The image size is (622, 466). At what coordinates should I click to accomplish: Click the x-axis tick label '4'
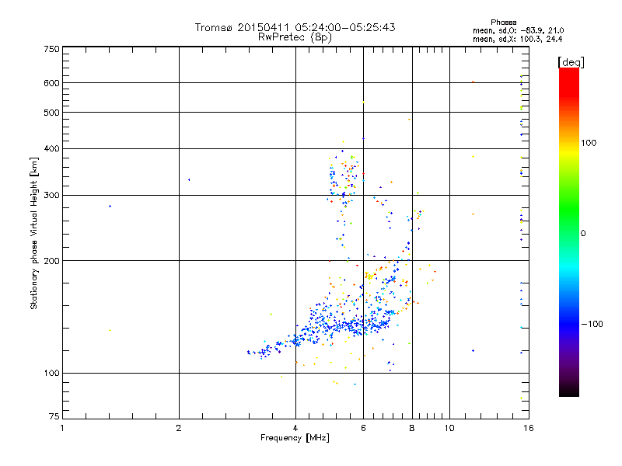[295, 428]
